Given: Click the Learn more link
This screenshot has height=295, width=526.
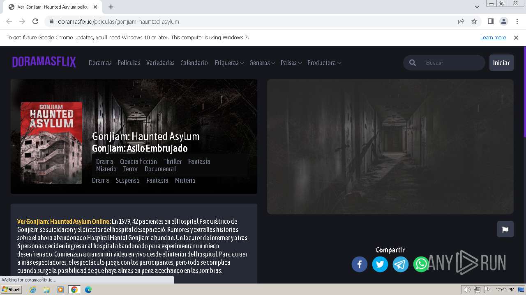Looking at the screenshot, I should [x=493, y=37].
